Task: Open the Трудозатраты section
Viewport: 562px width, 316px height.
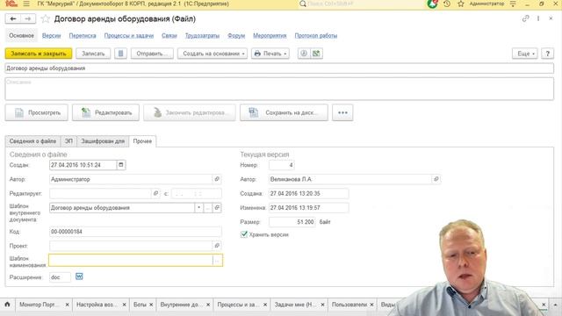Action: coord(202,35)
